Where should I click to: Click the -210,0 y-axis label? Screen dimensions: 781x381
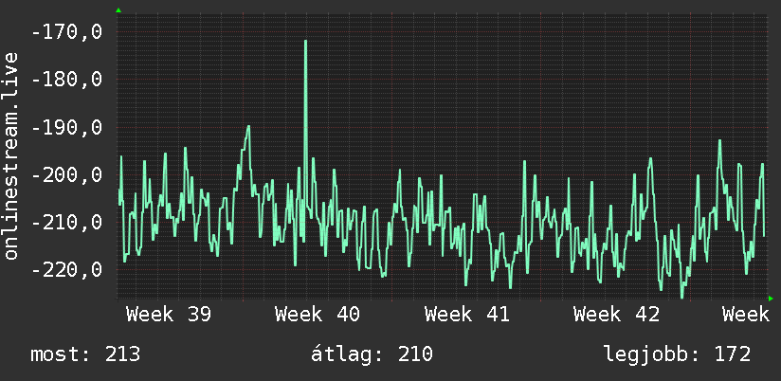pos(66,223)
